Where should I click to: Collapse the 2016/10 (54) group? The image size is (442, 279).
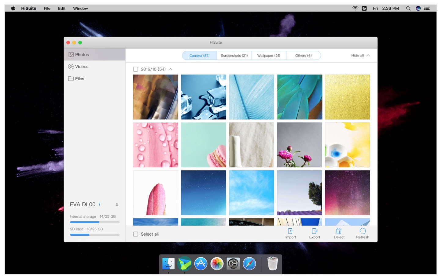(170, 69)
